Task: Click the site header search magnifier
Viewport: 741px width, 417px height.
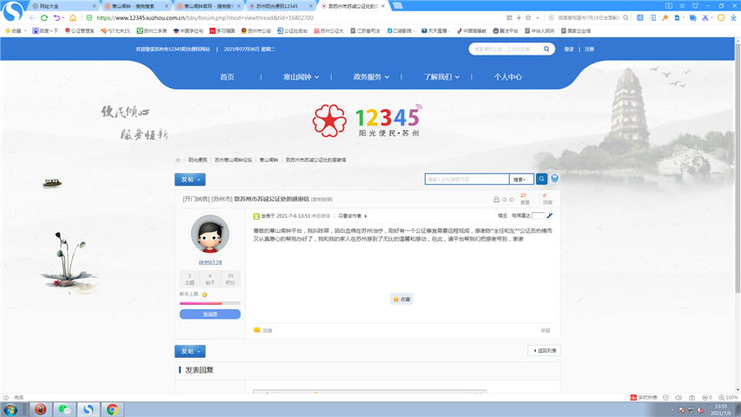Action: click(546, 49)
